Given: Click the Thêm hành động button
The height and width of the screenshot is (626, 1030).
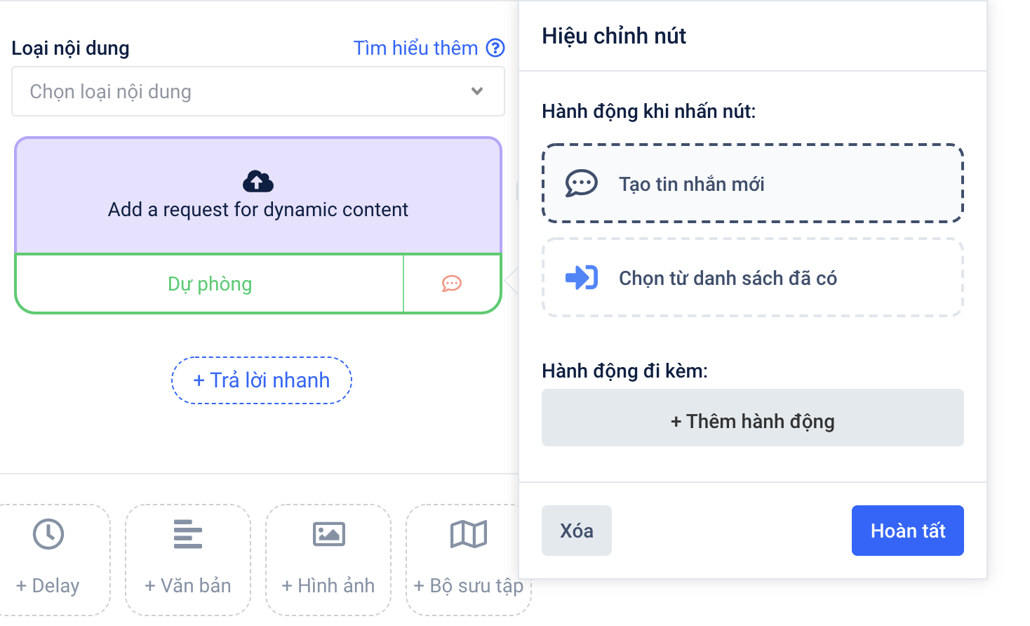Looking at the screenshot, I should click(752, 421).
